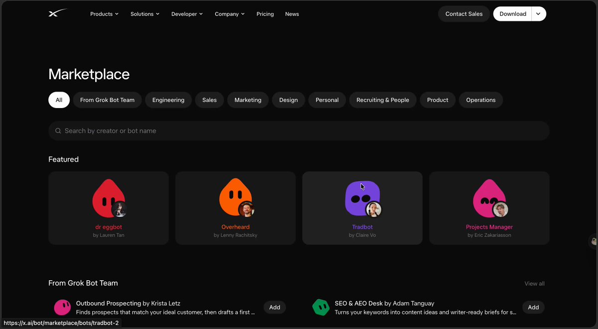Image resolution: width=598 pixels, height=329 pixels.
Task: Open the Developer dropdown
Action: coord(187,14)
